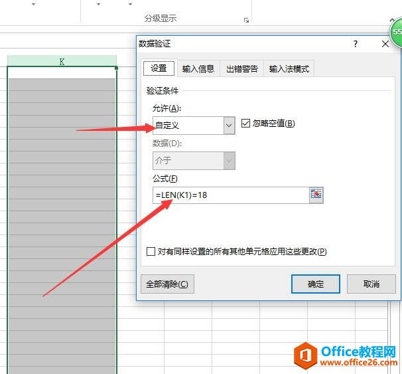Click the 验证条件 section label
The image size is (402, 374).
coord(163,90)
